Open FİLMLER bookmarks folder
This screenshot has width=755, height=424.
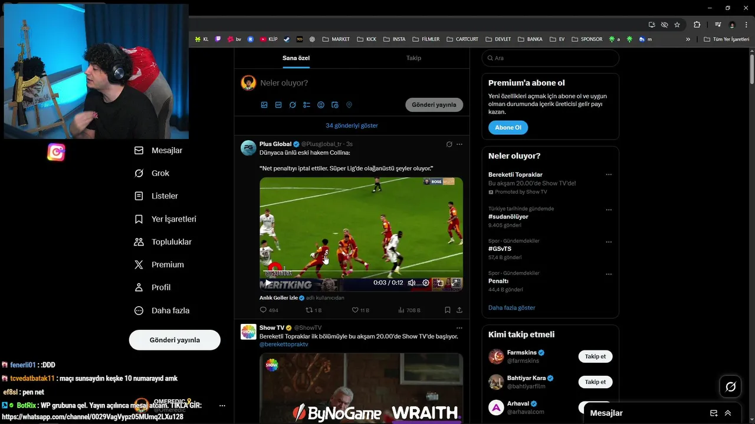tap(425, 39)
